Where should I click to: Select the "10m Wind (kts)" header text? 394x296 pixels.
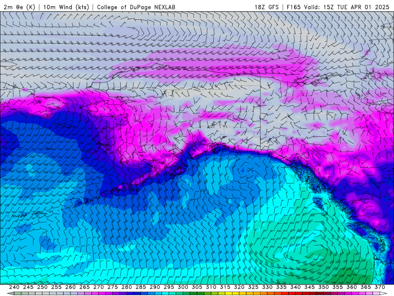coord(66,7)
